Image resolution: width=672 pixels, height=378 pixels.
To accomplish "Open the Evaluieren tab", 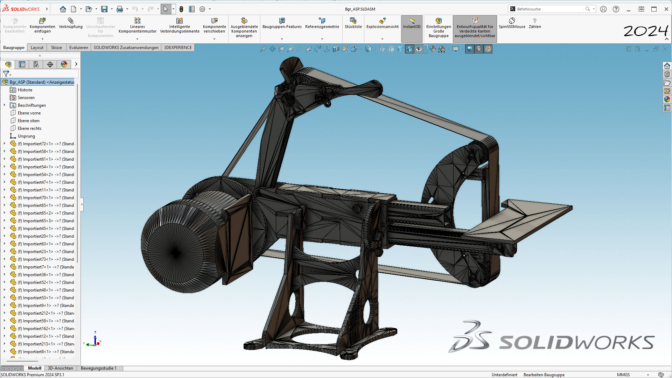I will point(79,48).
